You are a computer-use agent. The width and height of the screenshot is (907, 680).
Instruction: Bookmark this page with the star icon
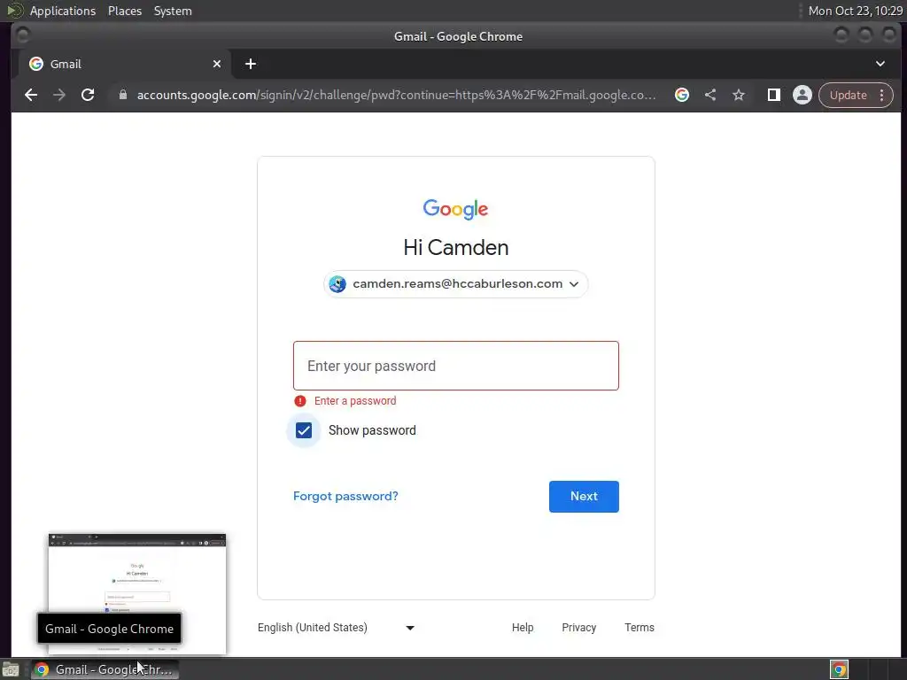coord(739,95)
